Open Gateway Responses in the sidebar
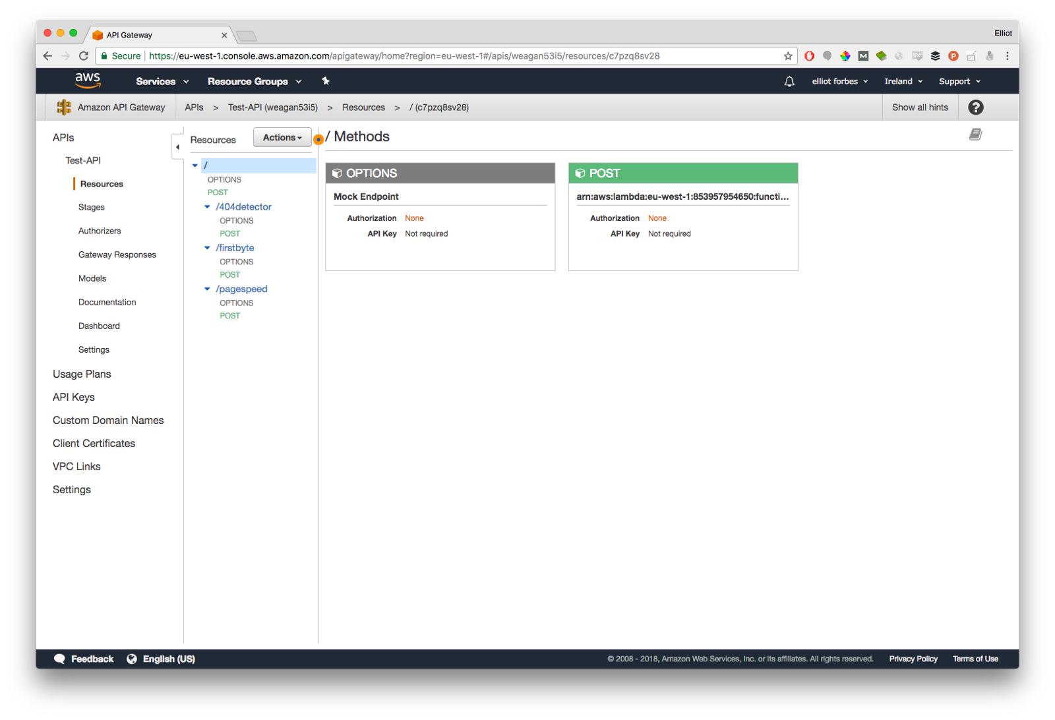This screenshot has height=720, width=1055. pyautogui.click(x=117, y=255)
